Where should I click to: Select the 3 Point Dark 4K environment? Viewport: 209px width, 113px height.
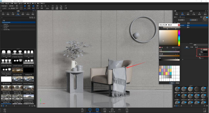click(18, 61)
